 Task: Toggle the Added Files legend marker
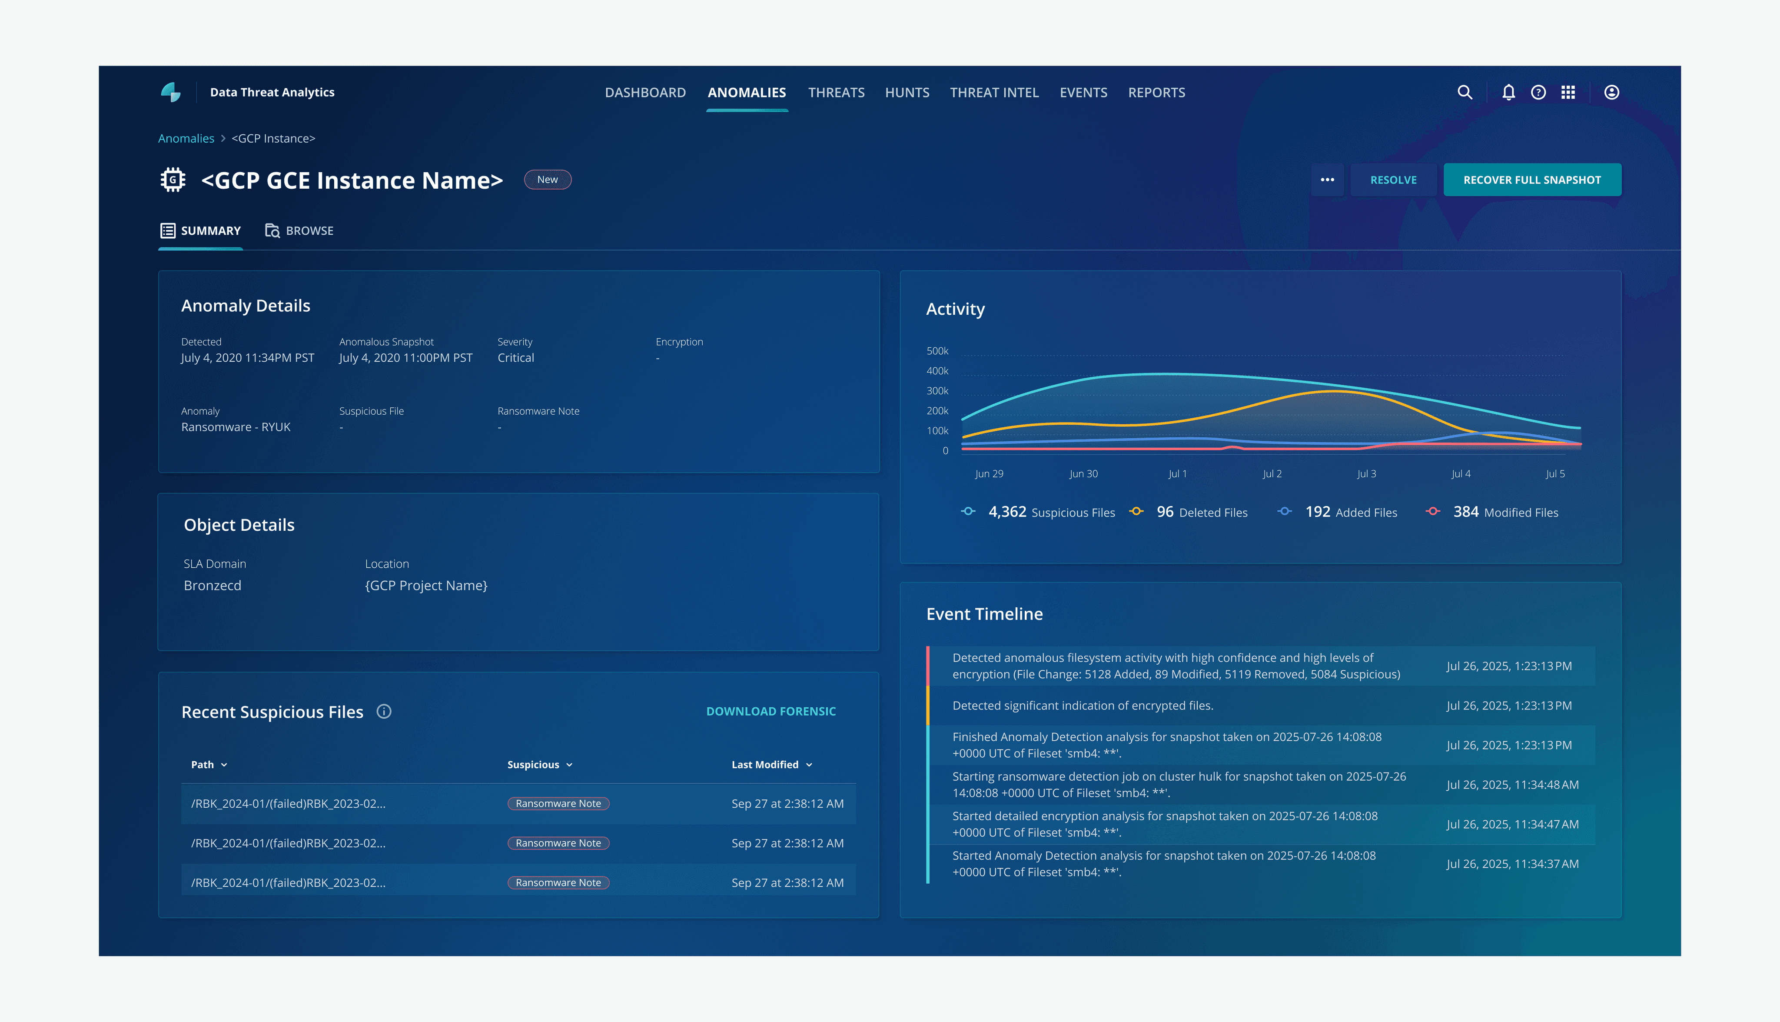1285,512
